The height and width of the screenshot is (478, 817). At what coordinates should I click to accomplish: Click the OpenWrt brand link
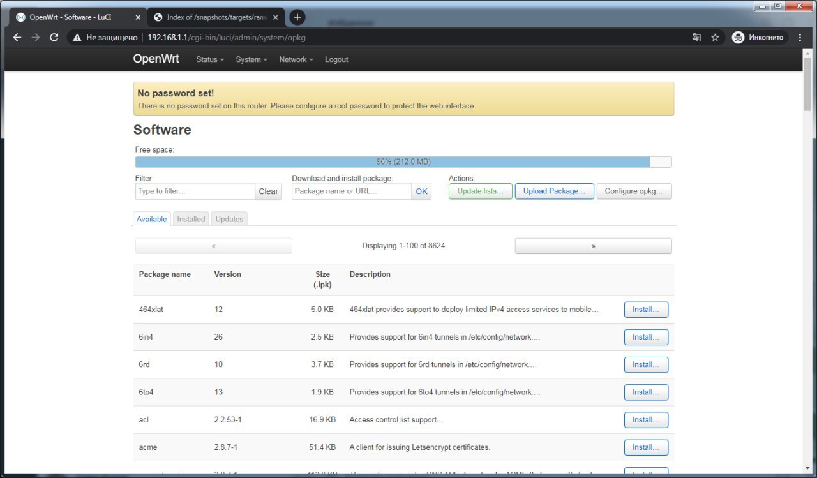156,59
